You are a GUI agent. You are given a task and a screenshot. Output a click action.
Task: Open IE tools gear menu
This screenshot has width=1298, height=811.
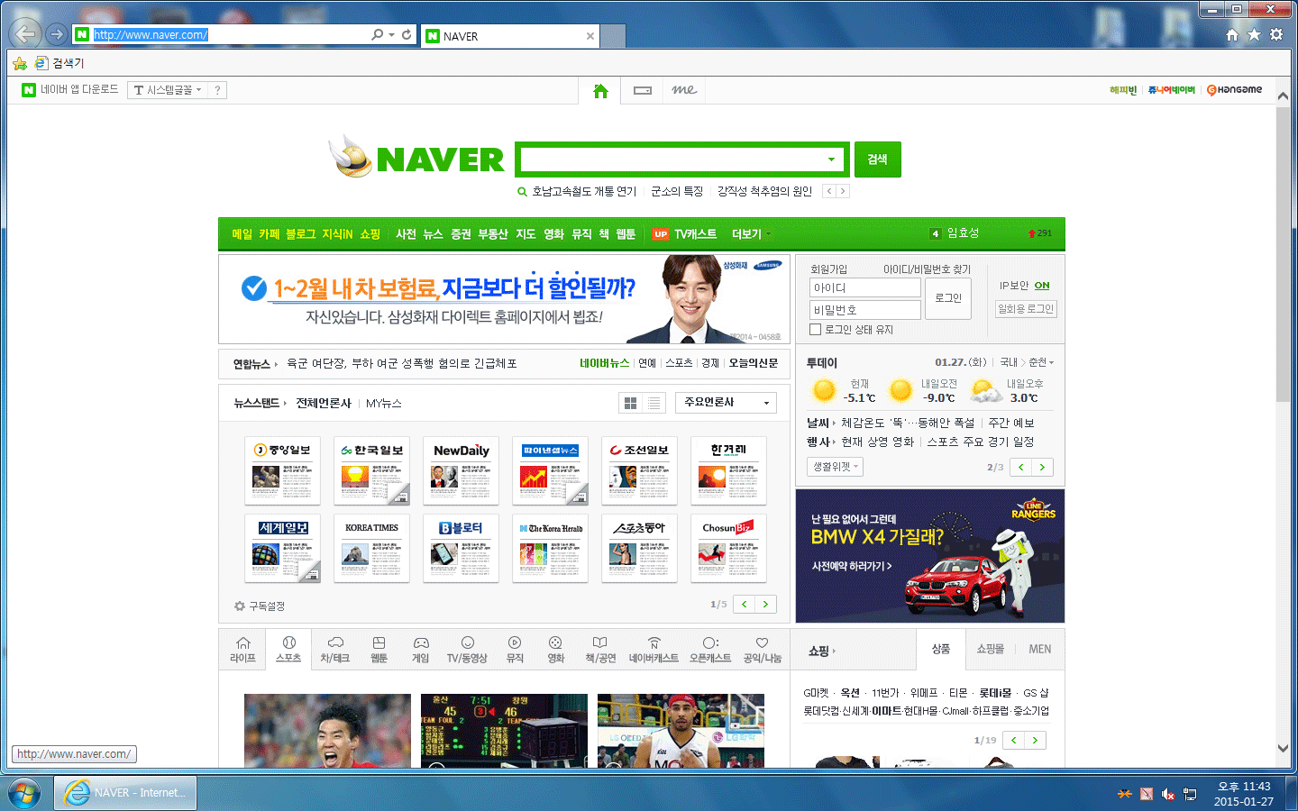click(x=1276, y=34)
